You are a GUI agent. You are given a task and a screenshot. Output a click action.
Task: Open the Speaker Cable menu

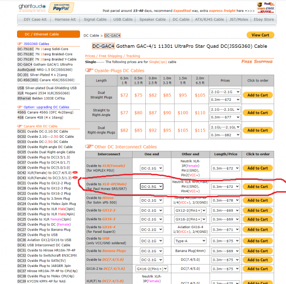pyautogui.click(x=152, y=19)
